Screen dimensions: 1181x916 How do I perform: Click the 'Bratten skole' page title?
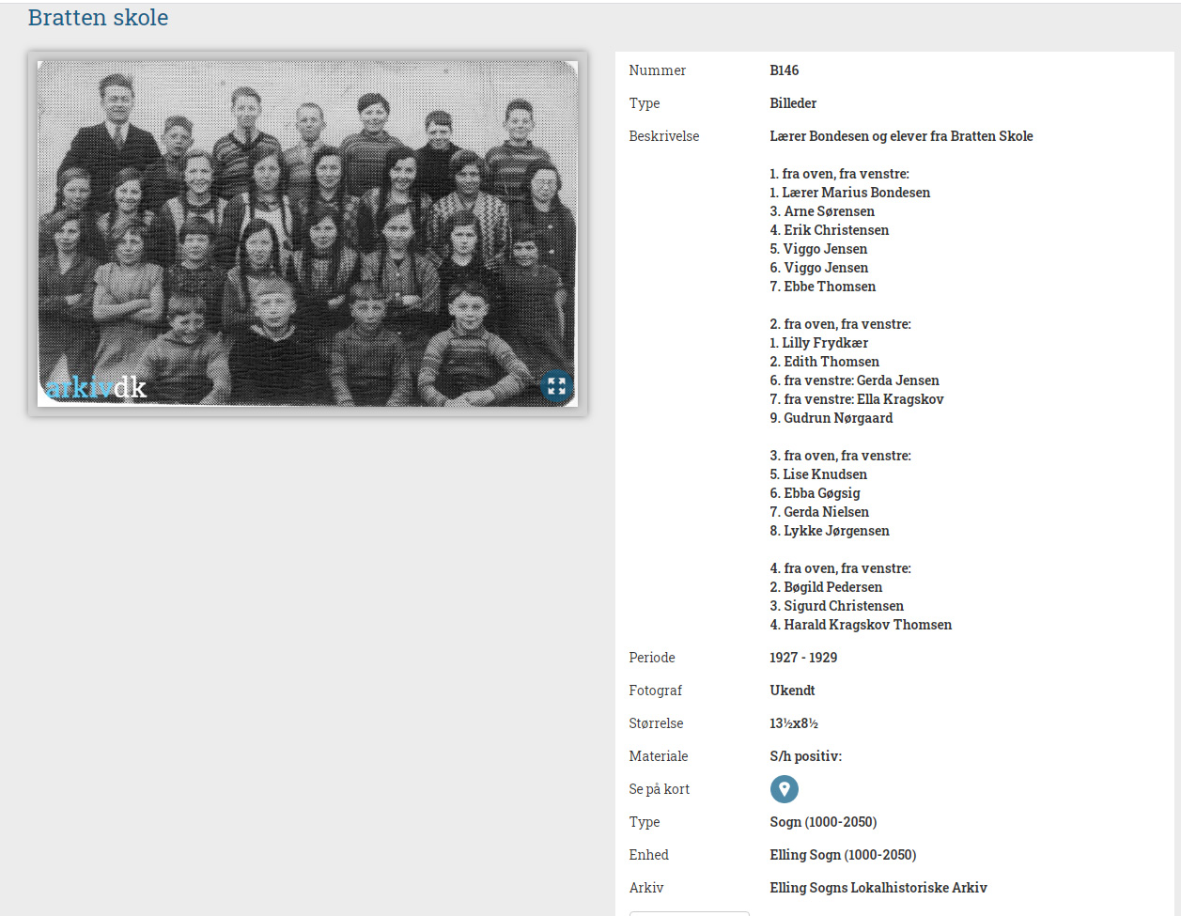click(x=99, y=18)
